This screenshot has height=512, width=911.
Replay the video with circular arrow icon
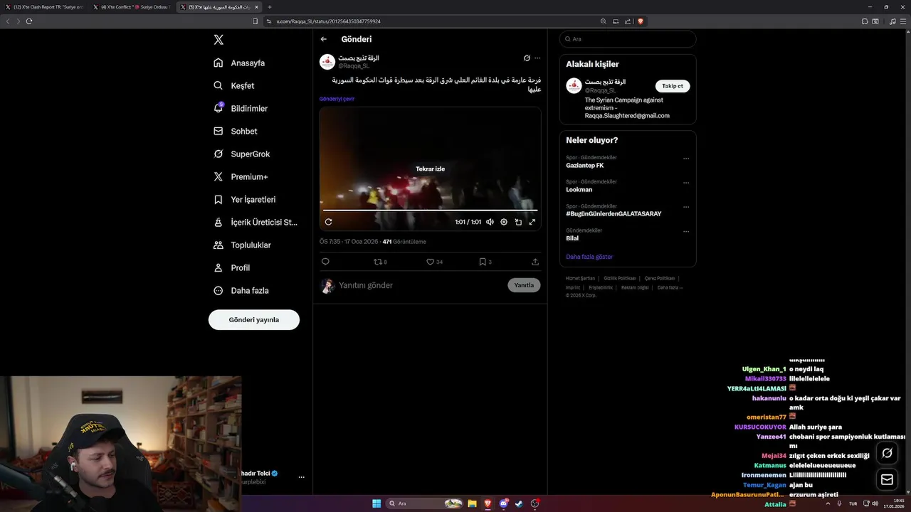click(x=328, y=222)
